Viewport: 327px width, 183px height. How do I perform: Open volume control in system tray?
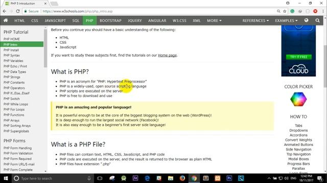coord(286,178)
